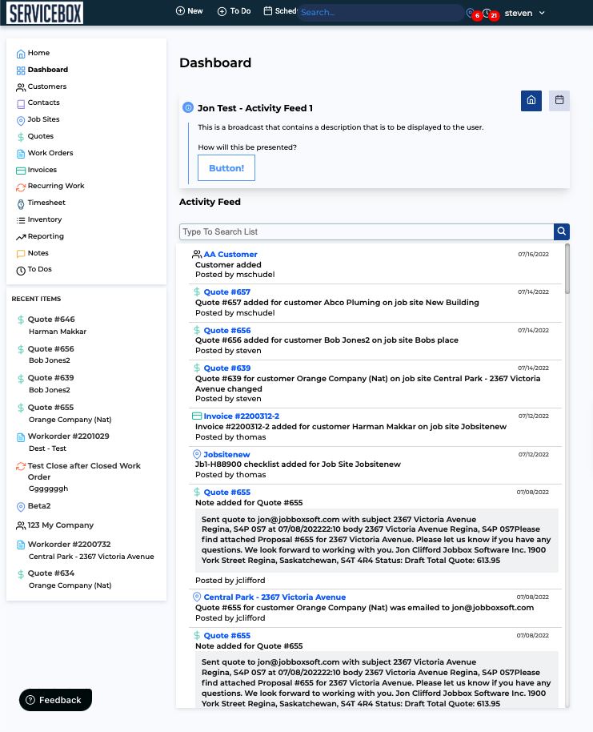593x732 pixels.
Task: Click the Timesheet watch icon
Action: [21, 204]
